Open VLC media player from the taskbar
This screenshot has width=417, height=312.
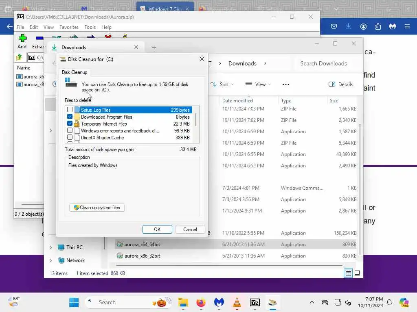point(237,302)
